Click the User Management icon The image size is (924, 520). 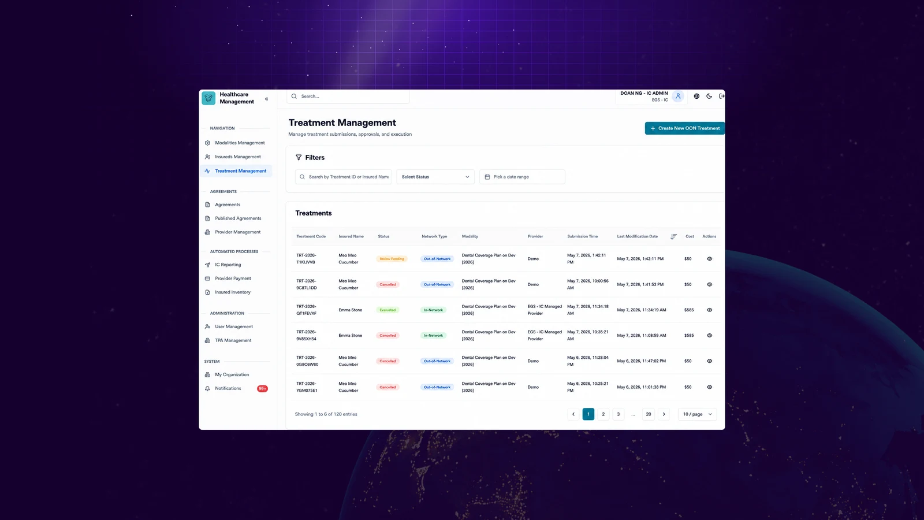tap(207, 326)
